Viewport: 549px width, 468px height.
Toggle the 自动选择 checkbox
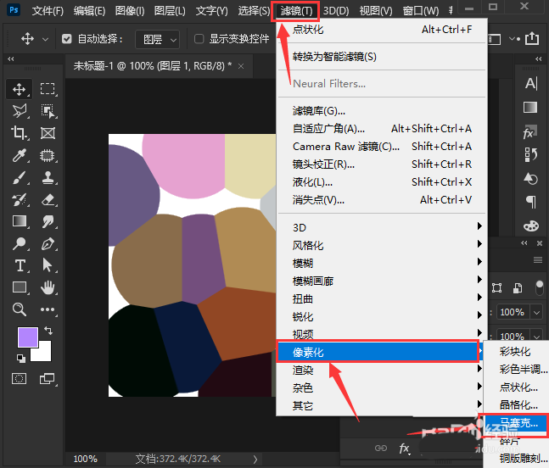[68, 39]
